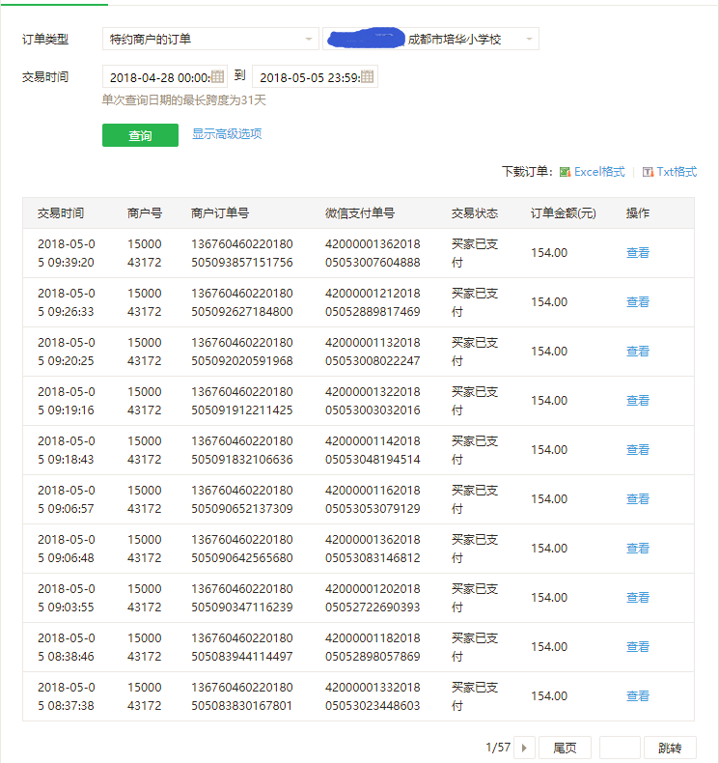Click the 下载订单 label

[x=528, y=172]
